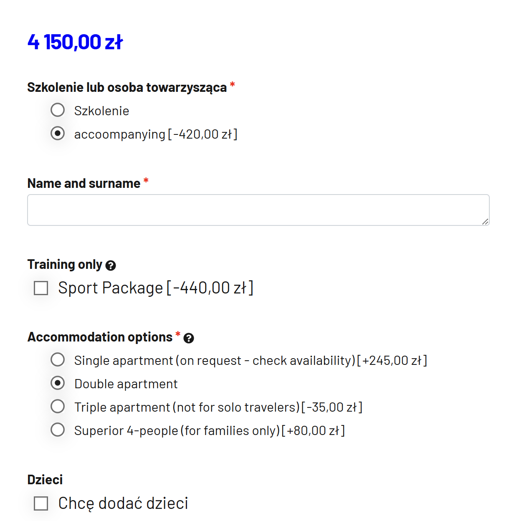Choose the Double apartment option
Screen dimensions: 524x521
(58, 383)
